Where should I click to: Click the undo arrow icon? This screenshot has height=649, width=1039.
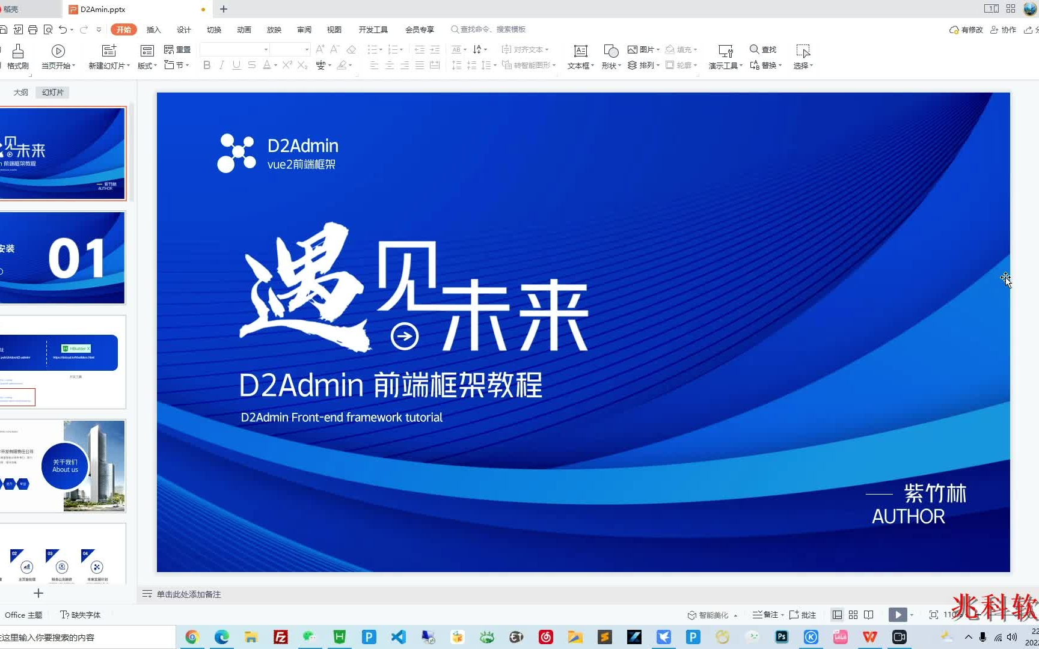63,29
